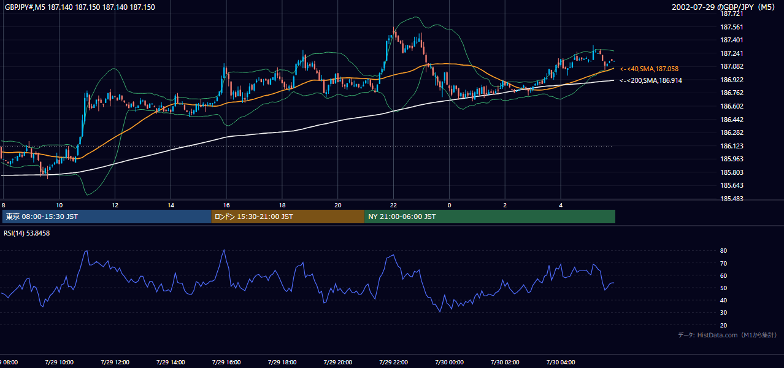Click hour label 16 on the chart axis
This screenshot has height=368, width=784.
click(x=226, y=205)
